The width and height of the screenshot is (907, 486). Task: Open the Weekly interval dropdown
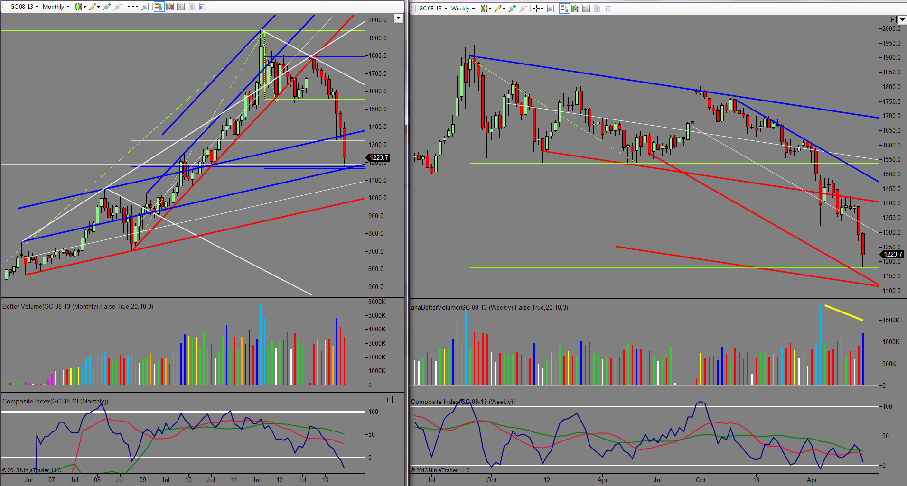[x=463, y=9]
